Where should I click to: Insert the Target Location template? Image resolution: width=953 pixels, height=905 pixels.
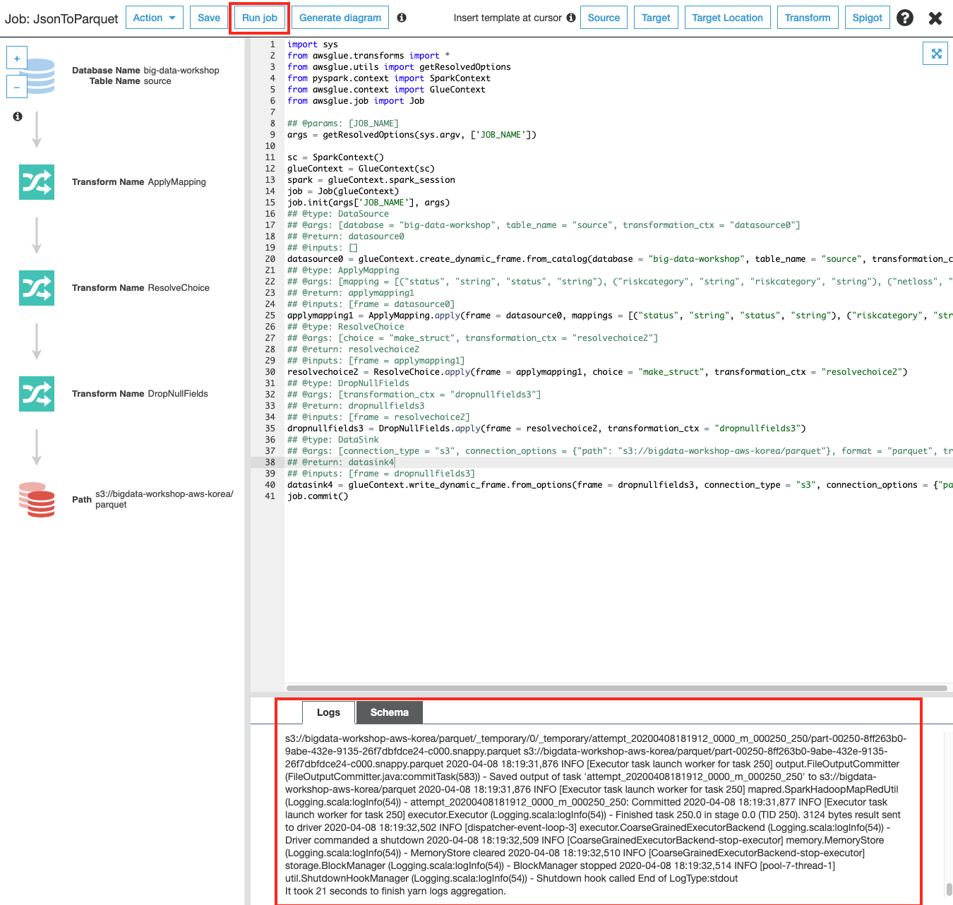coord(727,18)
